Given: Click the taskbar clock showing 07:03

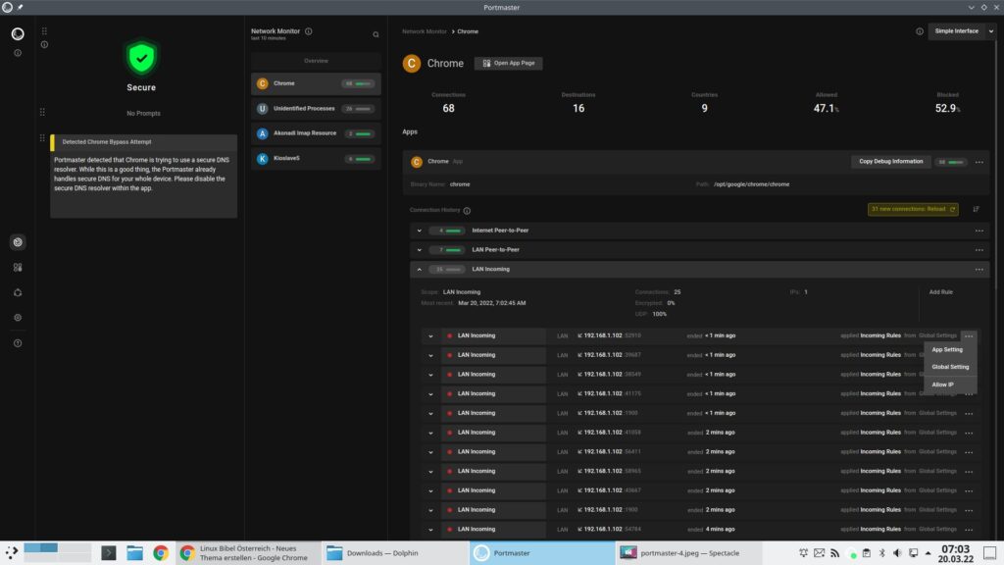Looking at the screenshot, I should click(955, 553).
